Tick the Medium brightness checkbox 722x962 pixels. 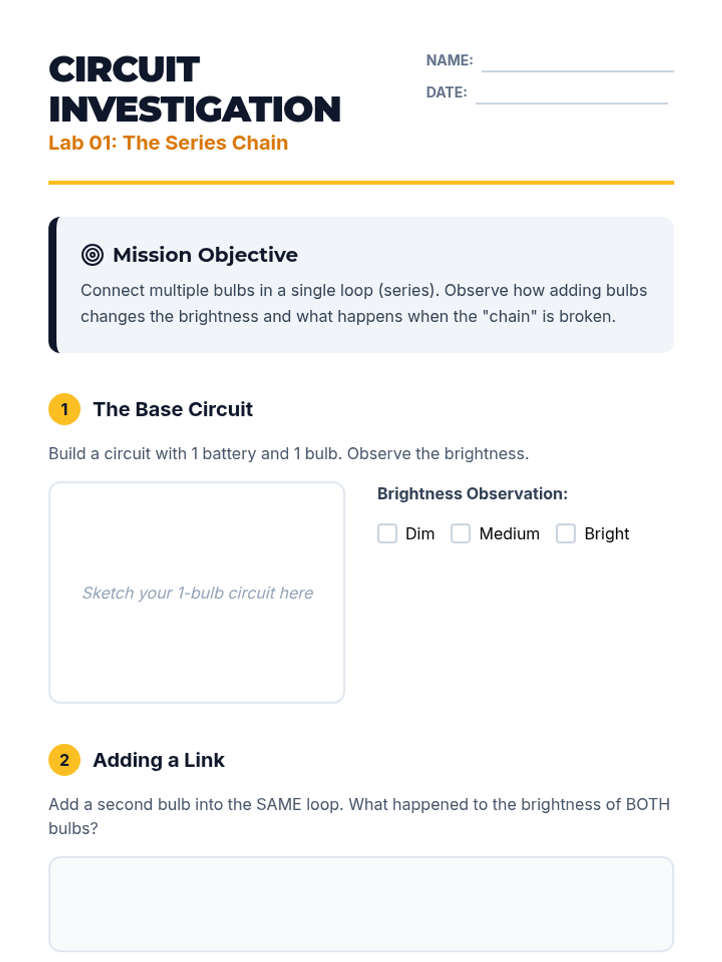tap(461, 533)
